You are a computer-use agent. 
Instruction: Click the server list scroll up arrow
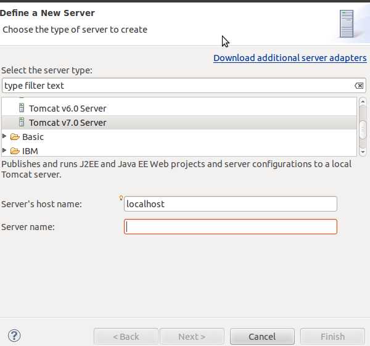[363, 102]
